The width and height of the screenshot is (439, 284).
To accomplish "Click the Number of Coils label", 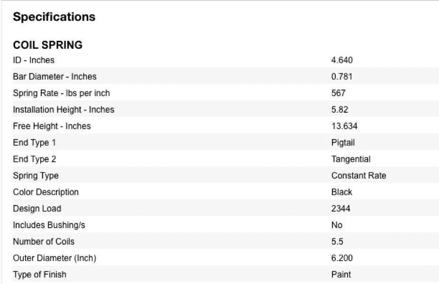I will click(44, 242).
